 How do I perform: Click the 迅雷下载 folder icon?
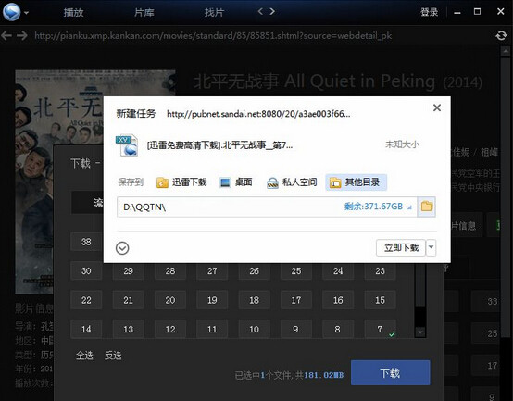pos(162,182)
